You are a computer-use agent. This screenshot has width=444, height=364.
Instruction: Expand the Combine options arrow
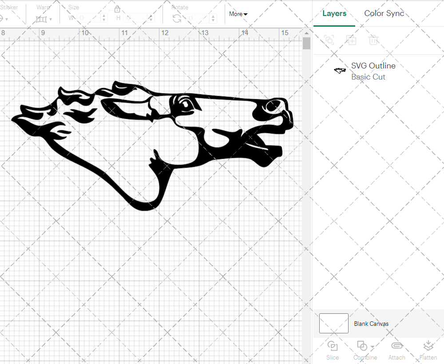click(372, 347)
